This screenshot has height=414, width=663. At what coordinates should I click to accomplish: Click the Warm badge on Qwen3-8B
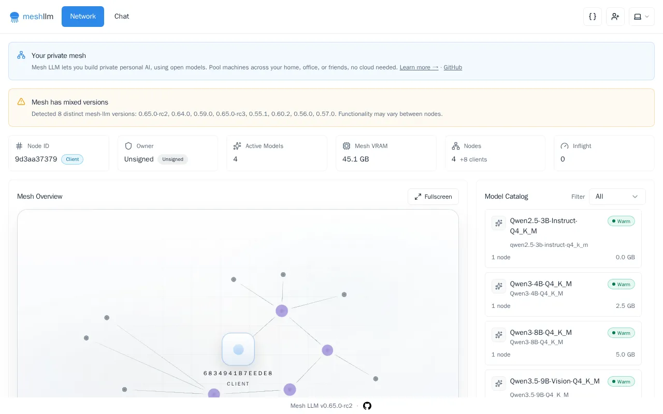(x=621, y=333)
